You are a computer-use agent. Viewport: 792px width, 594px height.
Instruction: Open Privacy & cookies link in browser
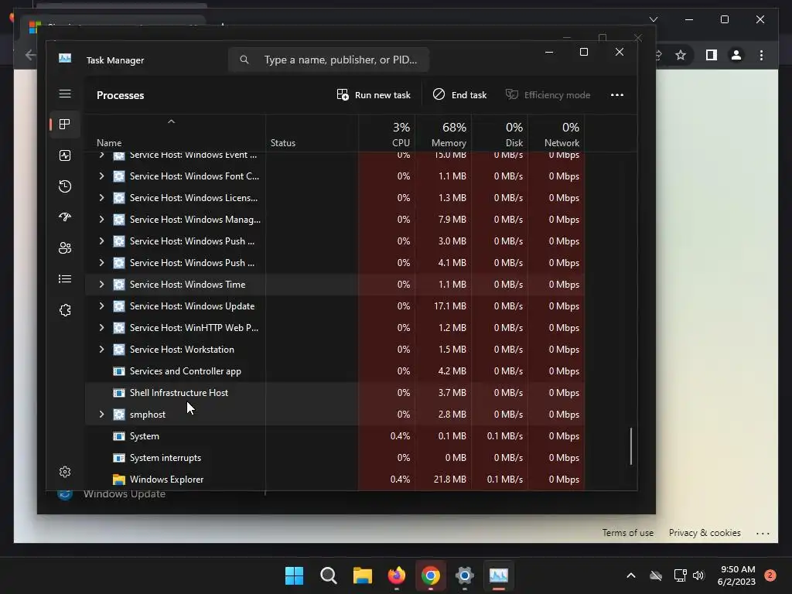point(705,533)
